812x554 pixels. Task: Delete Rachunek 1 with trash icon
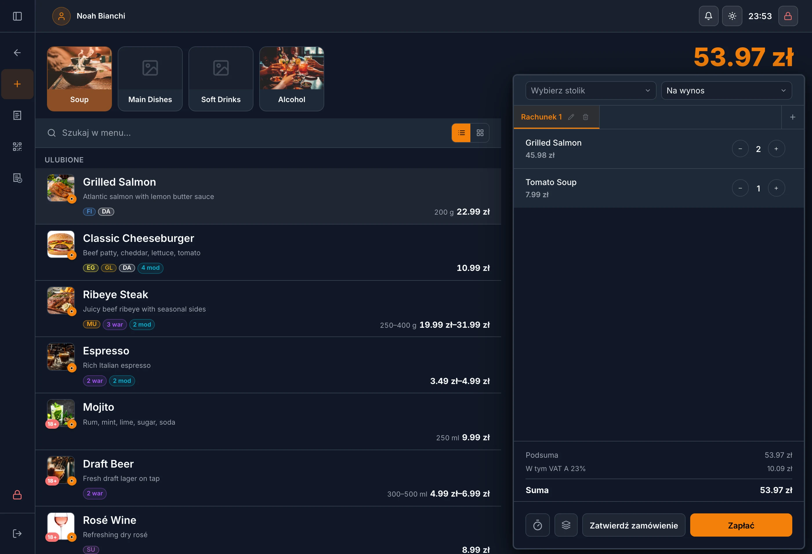(x=585, y=117)
